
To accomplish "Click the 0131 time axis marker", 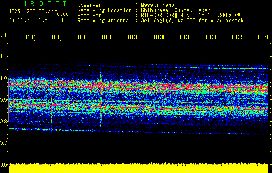I will (x=29, y=38).
